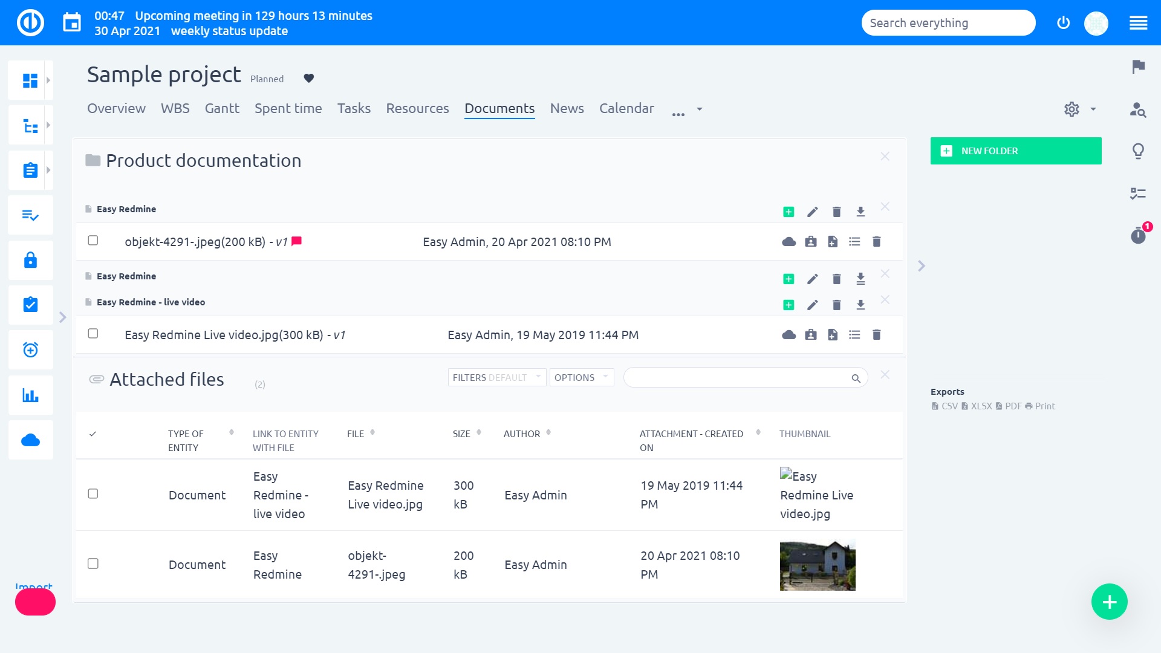This screenshot has width=1161, height=653.
Task: Open the alarm clock plus sidebar icon
Action: click(30, 350)
